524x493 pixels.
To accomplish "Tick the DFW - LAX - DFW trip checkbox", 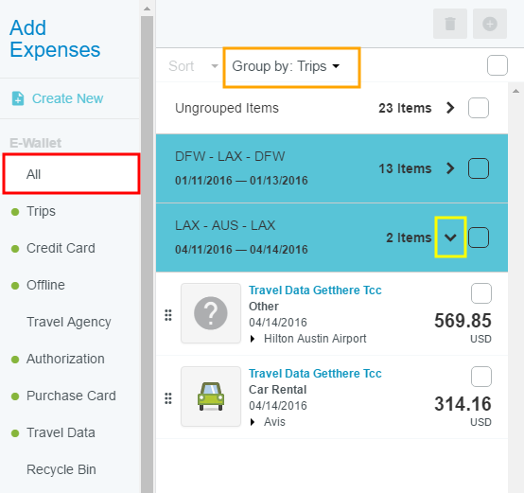I will tap(479, 168).
